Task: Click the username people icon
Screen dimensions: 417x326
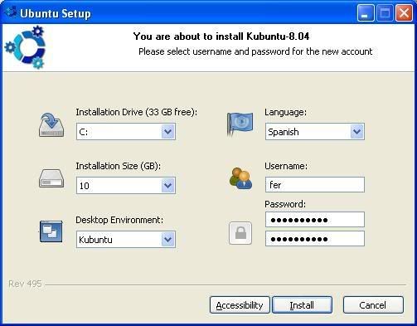Action: [x=240, y=178]
